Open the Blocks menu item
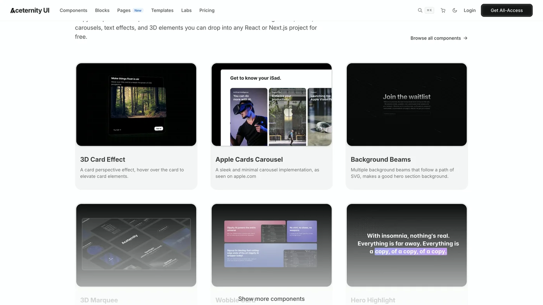 click(102, 10)
